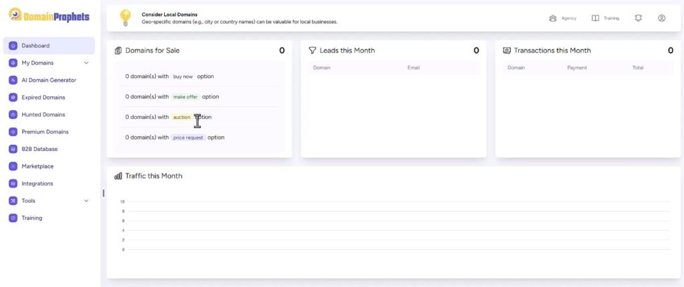Open the user profile icon
Viewport: 684px width, 287px height.
tap(662, 18)
